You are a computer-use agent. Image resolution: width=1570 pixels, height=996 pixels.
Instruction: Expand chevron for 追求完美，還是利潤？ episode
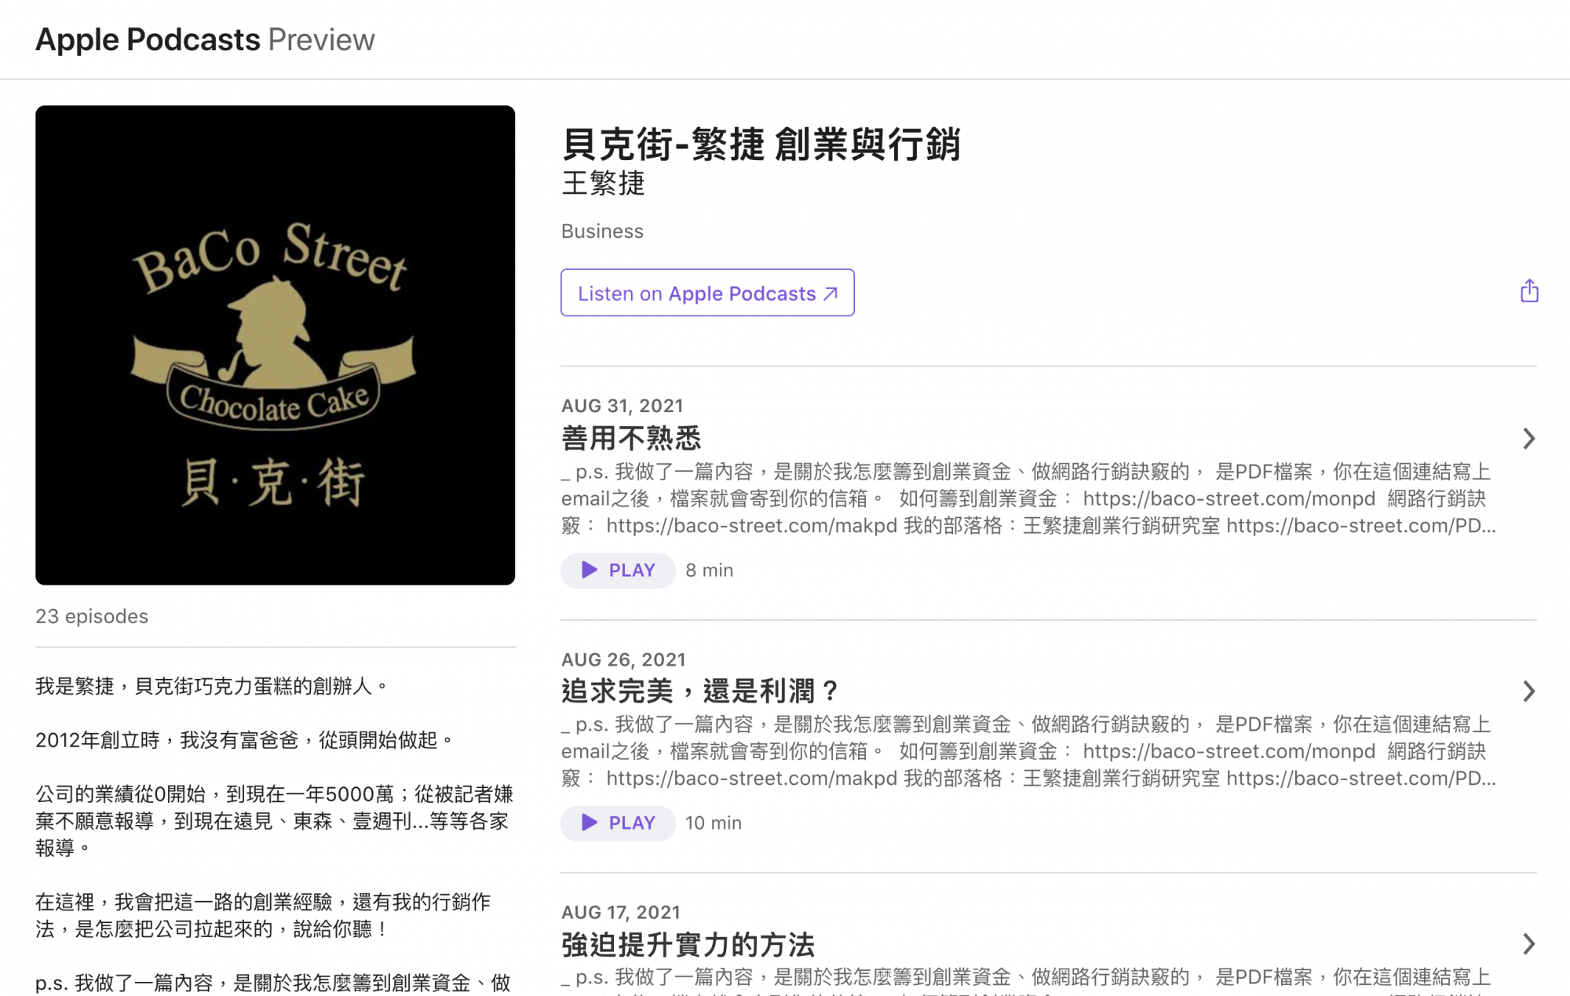click(1528, 691)
